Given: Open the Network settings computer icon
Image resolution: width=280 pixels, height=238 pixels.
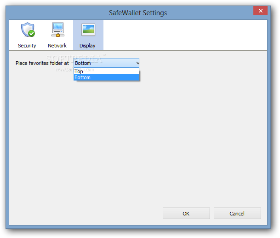Looking at the screenshot, I should [57, 29].
